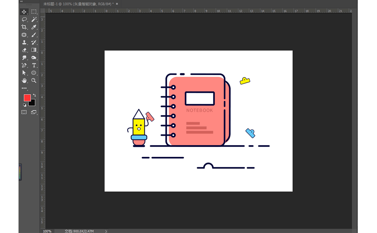Select the Brush tool

(34, 35)
